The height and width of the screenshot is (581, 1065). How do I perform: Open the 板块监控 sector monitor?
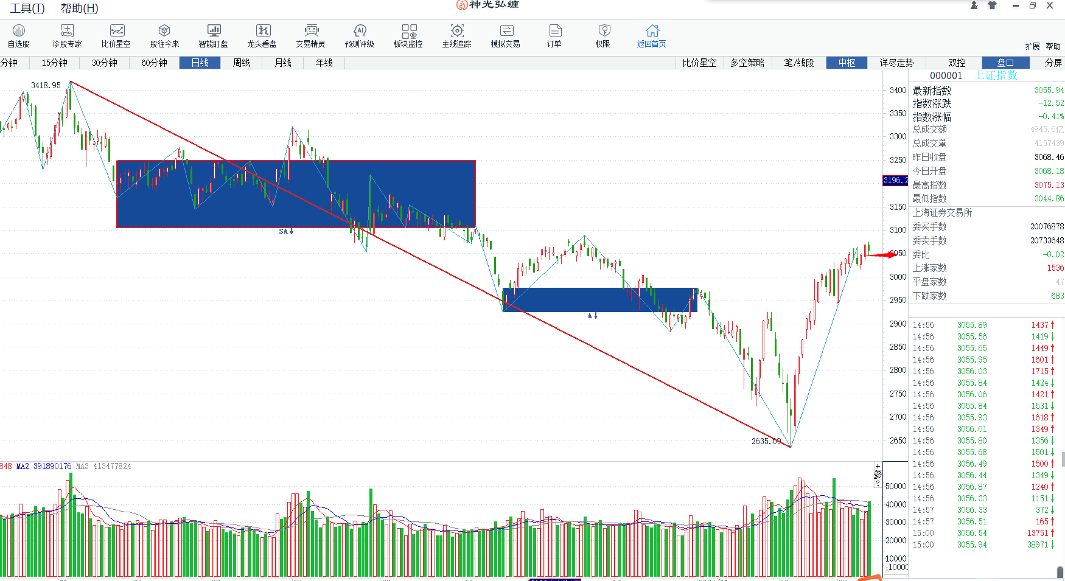point(408,36)
